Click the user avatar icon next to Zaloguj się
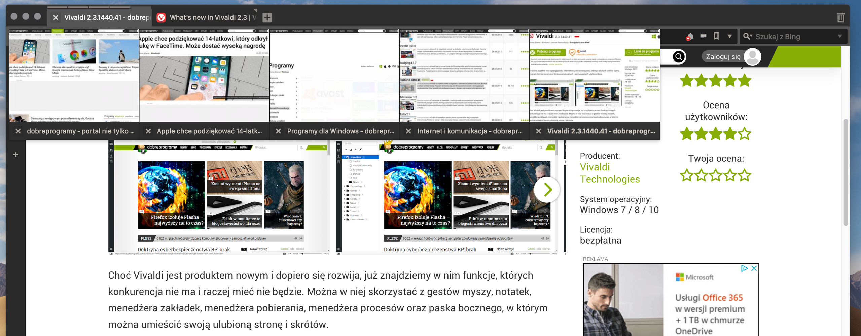 [x=753, y=56]
